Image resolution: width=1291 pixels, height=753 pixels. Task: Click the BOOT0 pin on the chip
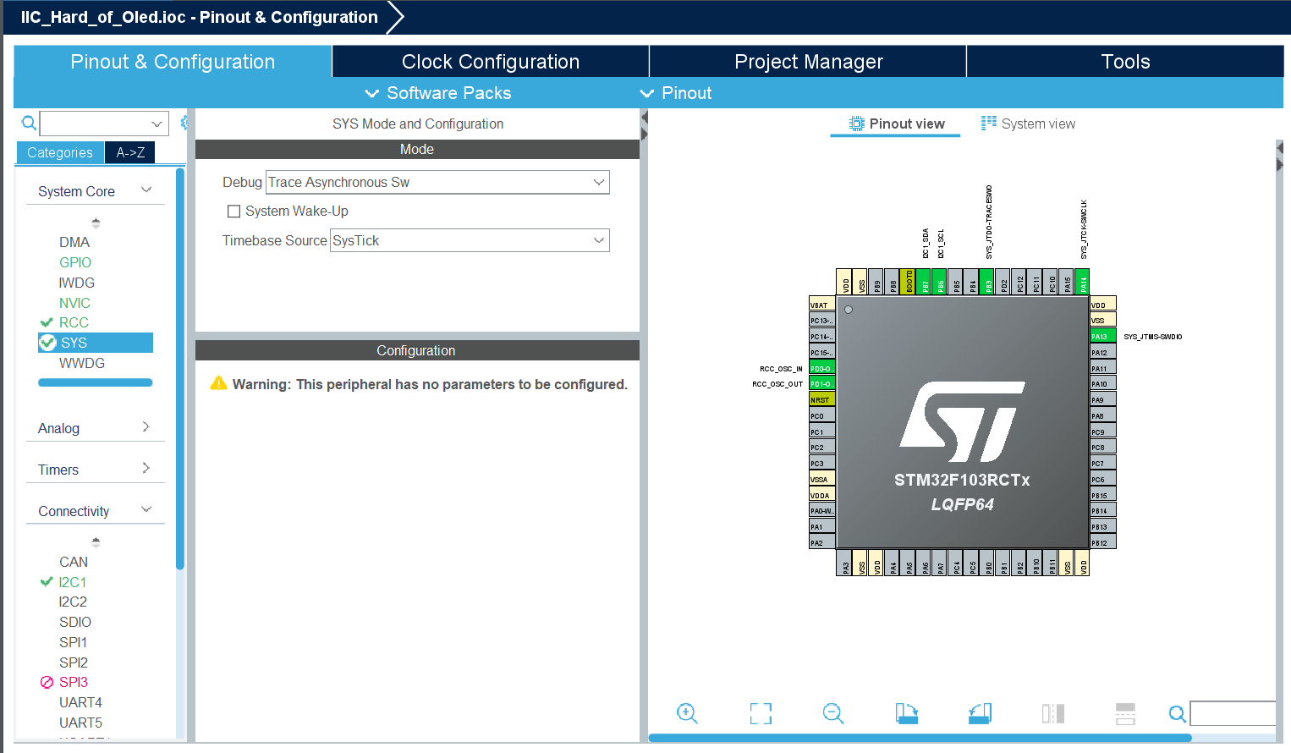pyautogui.click(x=909, y=281)
